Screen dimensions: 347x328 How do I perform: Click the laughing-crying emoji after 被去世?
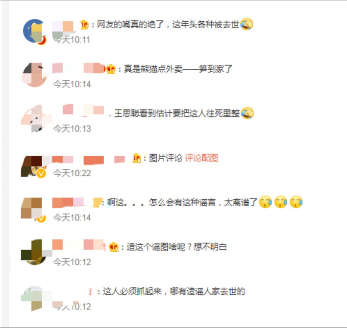tap(246, 24)
